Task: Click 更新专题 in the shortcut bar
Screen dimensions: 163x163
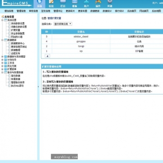Action: click(82, 11)
